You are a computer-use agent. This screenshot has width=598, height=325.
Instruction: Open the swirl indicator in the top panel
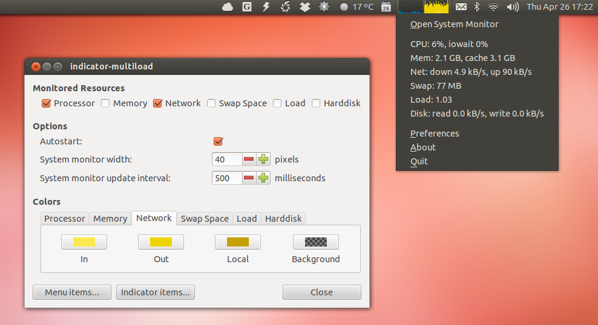pyautogui.click(x=285, y=7)
